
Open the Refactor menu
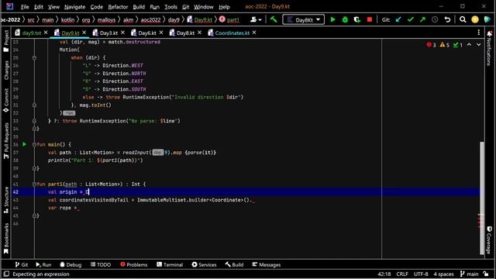118,7
